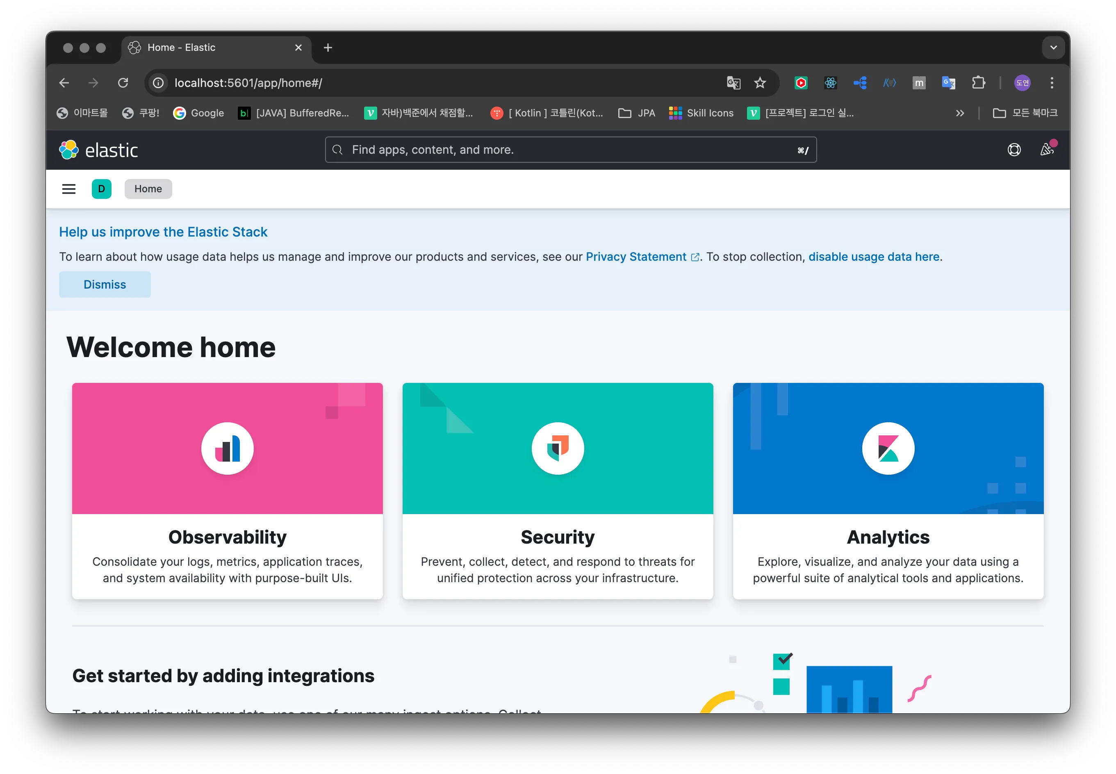Viewport: 1116px width, 774px height.
Task: Click 'Get started by adding integrations' heading
Action: pyautogui.click(x=223, y=676)
